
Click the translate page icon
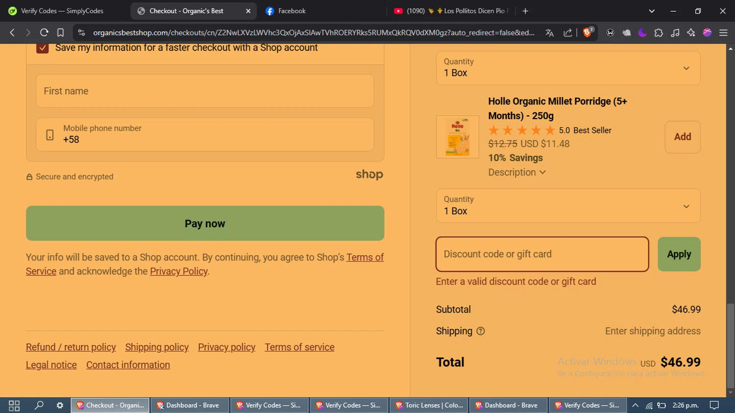coord(549,33)
